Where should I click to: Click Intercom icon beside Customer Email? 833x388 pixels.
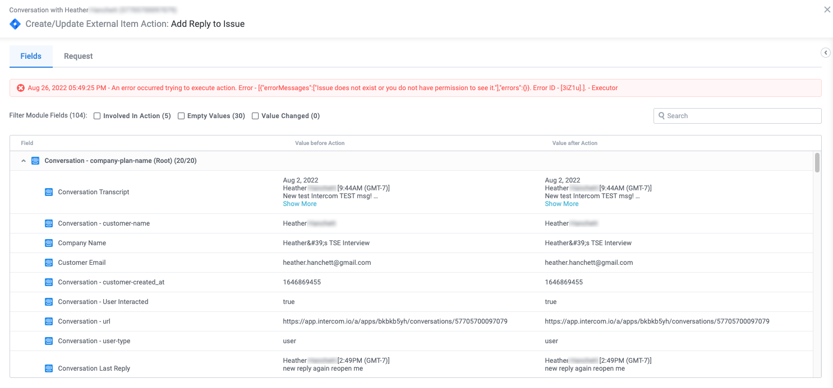tap(49, 263)
